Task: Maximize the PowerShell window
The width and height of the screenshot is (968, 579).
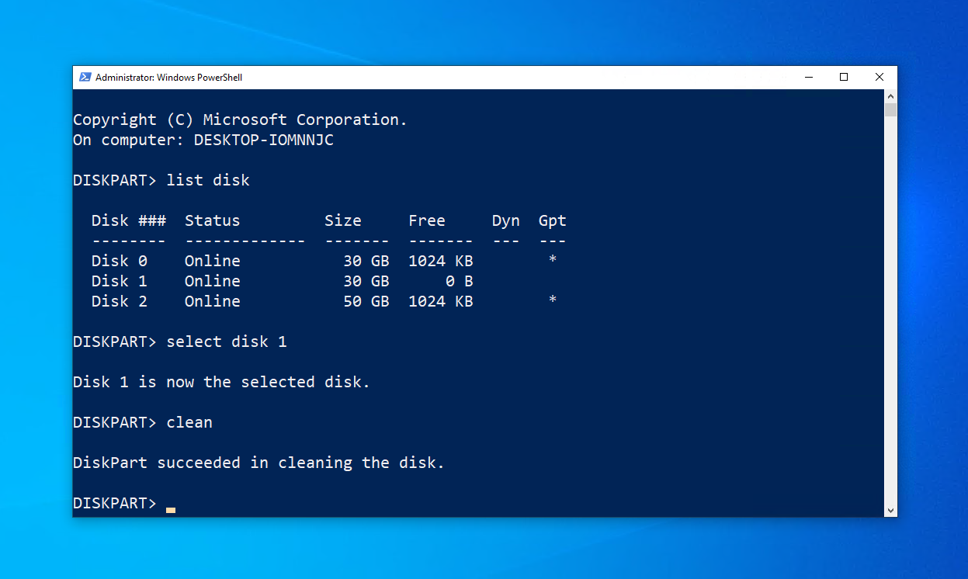Action: click(844, 78)
